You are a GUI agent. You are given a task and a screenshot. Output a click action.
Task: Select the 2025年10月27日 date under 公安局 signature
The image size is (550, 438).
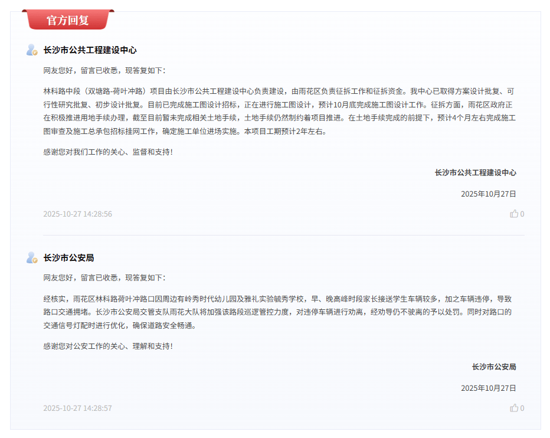488,388
